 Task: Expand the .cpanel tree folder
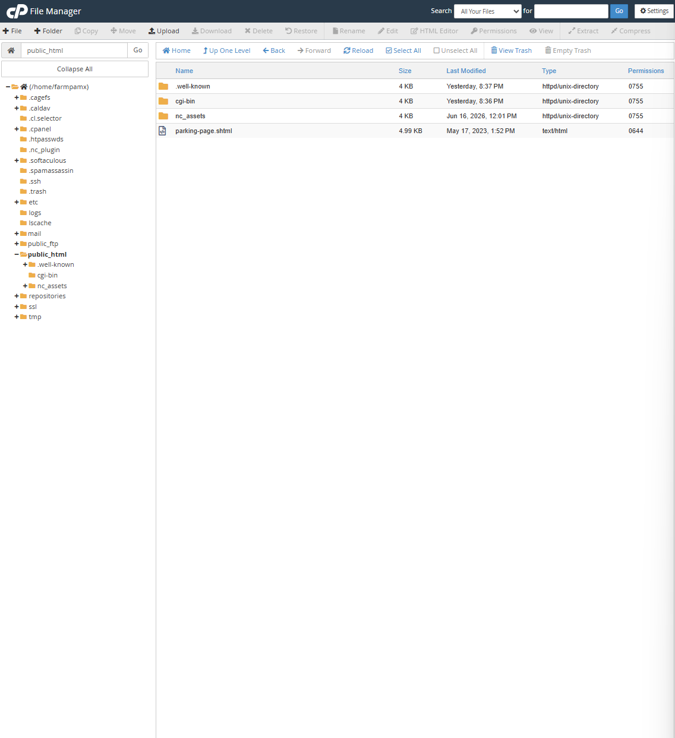(x=17, y=129)
